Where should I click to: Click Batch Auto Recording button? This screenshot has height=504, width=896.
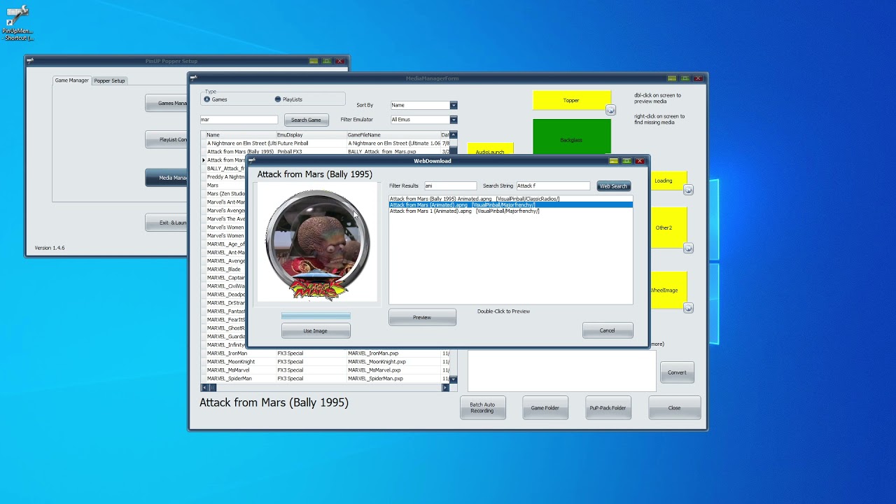point(482,408)
